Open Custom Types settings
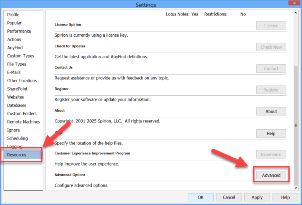Image resolution: width=302 pixels, height=205 pixels. (x=21, y=56)
